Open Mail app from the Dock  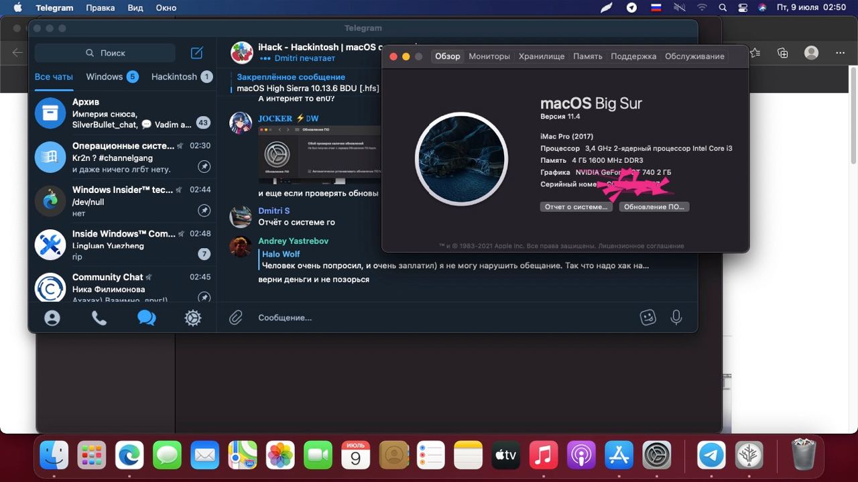[x=204, y=455]
